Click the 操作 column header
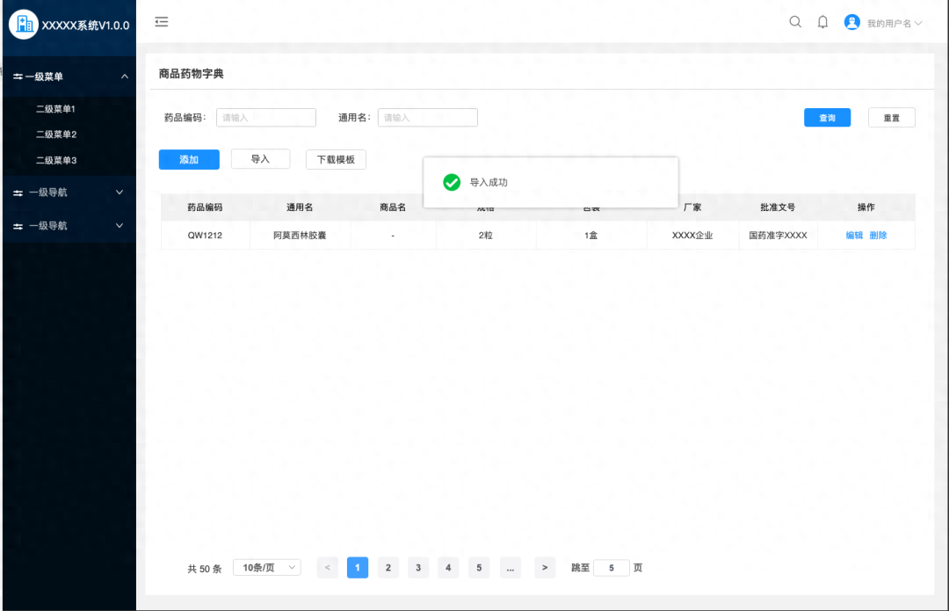949x611 pixels. coord(866,207)
